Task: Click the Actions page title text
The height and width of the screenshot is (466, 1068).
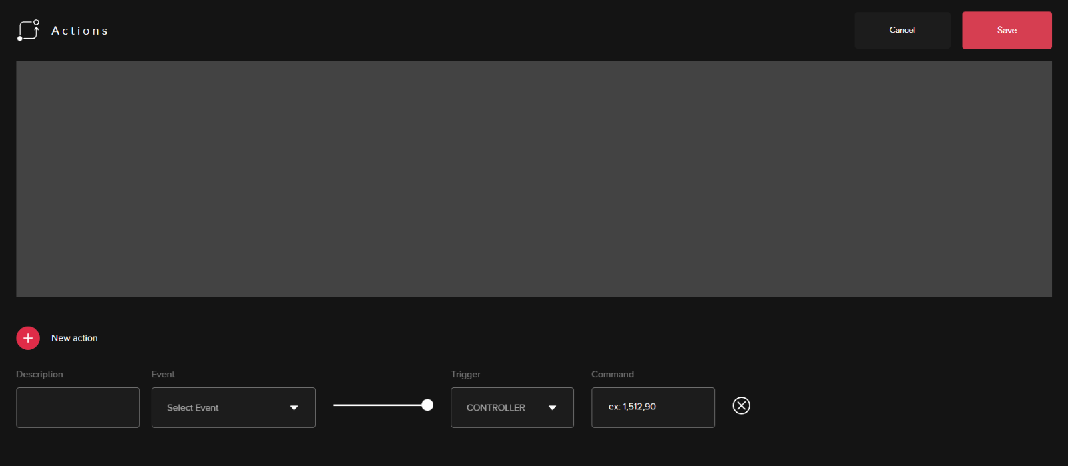Action: tap(80, 31)
